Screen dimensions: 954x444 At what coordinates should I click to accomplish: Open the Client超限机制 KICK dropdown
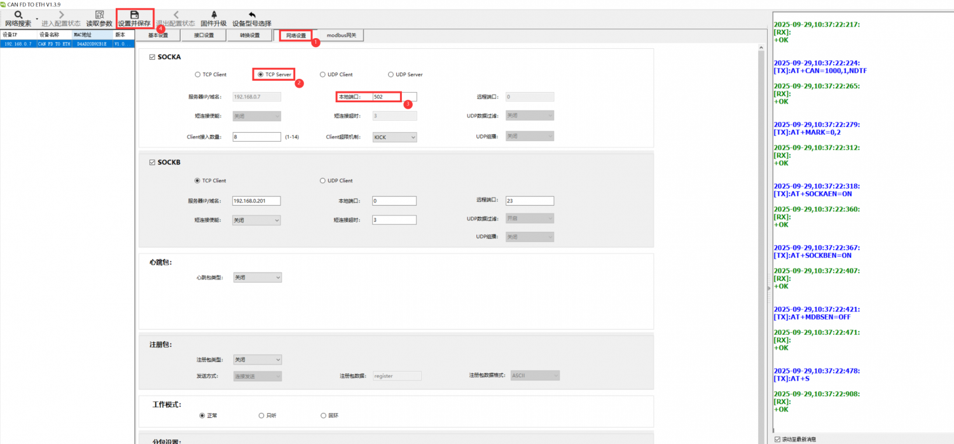click(394, 137)
